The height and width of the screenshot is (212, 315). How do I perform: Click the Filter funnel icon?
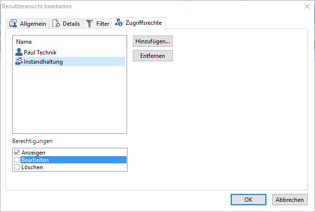[x=90, y=23]
